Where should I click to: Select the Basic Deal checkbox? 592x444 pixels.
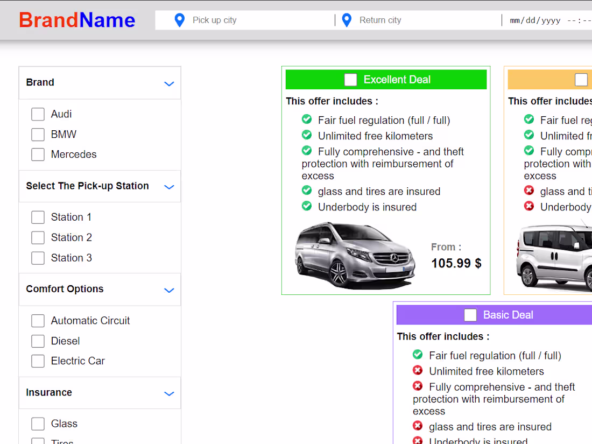[470, 315]
